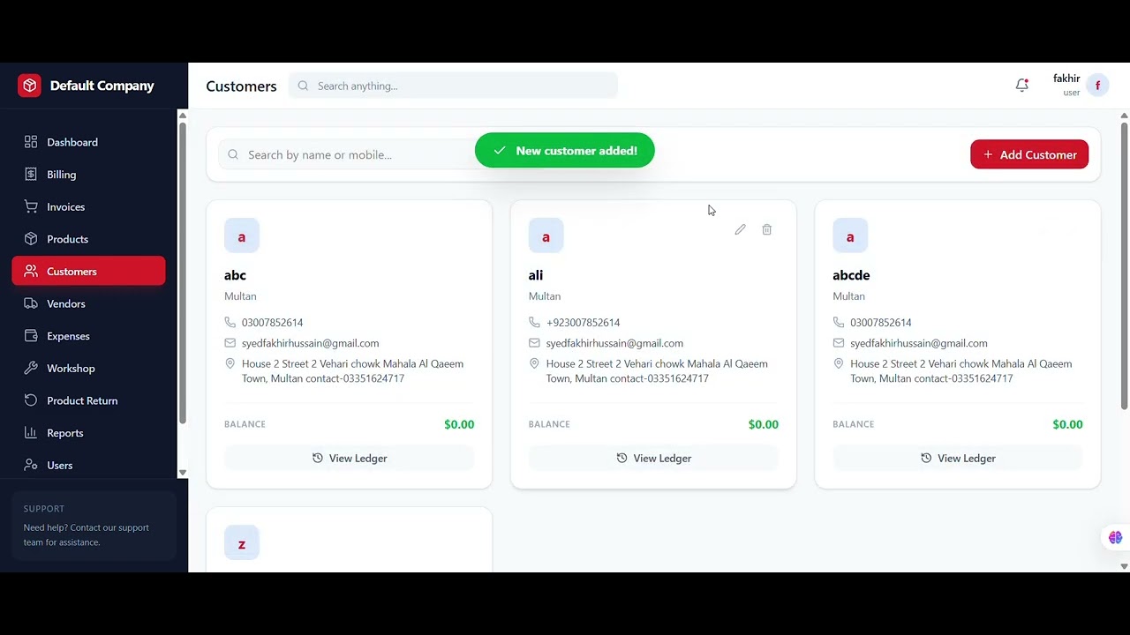Click the abcde customer avatar letter
1130x635 pixels.
(x=850, y=236)
